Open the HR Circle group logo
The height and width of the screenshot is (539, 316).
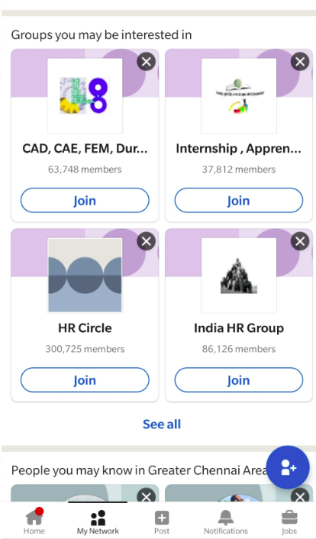pos(85,276)
